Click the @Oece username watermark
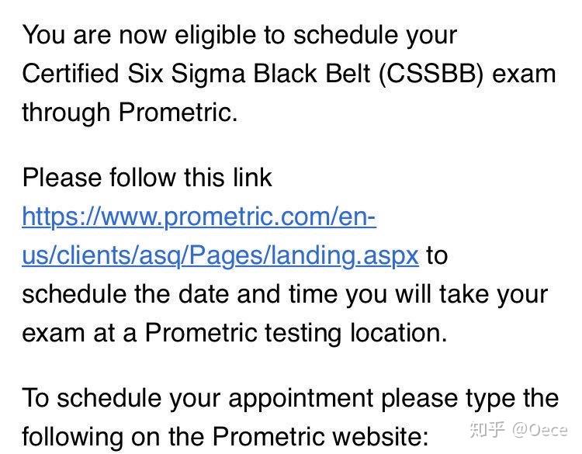582x454 pixels. [x=539, y=429]
